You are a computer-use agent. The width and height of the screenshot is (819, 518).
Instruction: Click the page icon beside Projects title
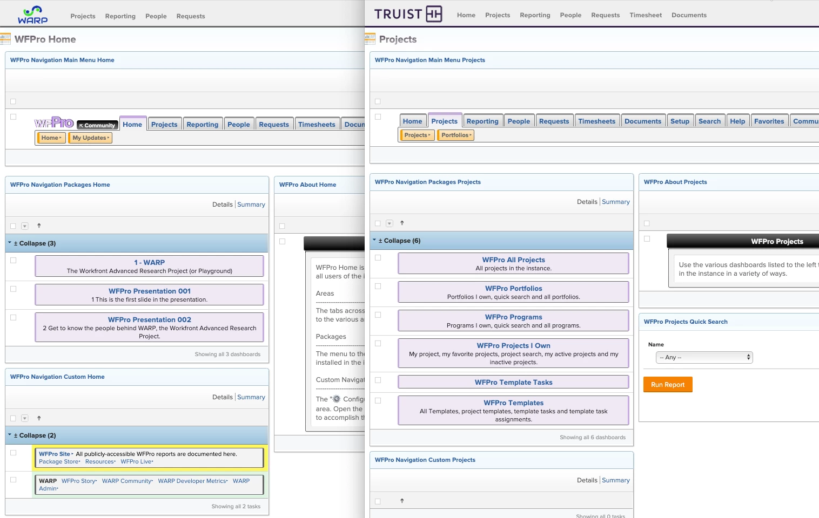tap(370, 39)
